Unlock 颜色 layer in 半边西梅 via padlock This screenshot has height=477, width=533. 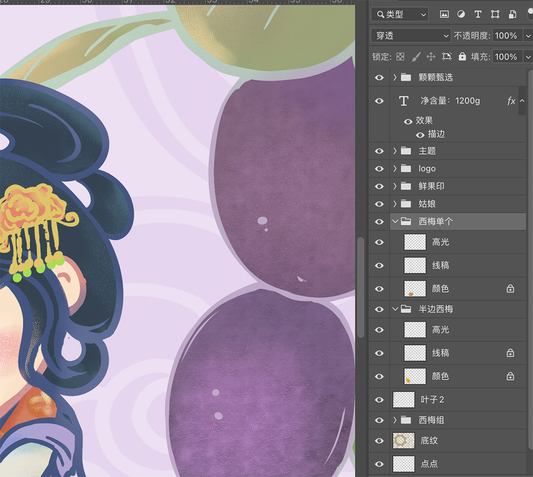[510, 376]
